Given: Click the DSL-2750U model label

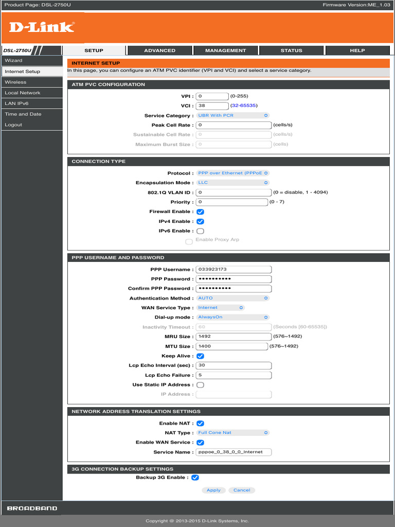Looking at the screenshot, I should (x=17, y=51).
